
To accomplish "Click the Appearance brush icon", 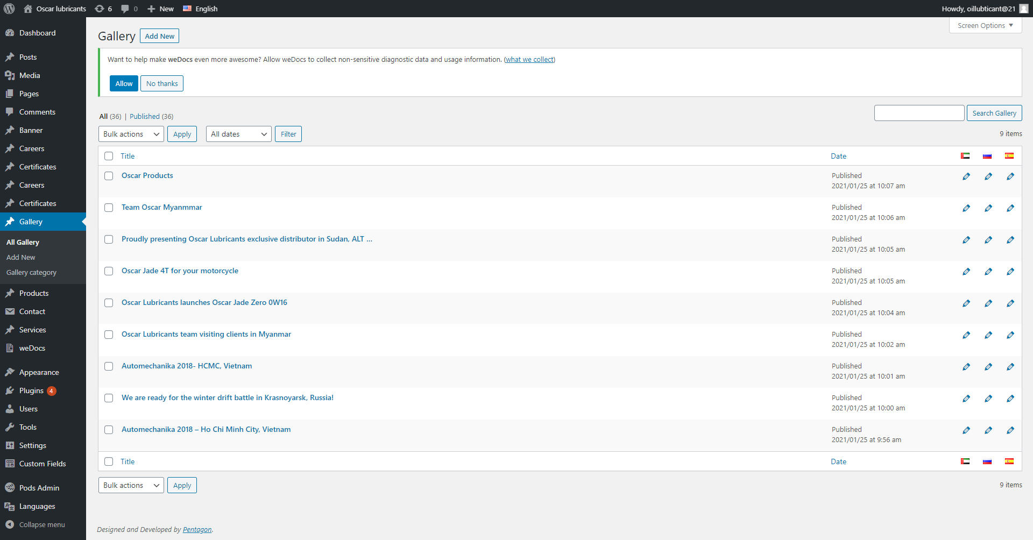I will coord(10,372).
